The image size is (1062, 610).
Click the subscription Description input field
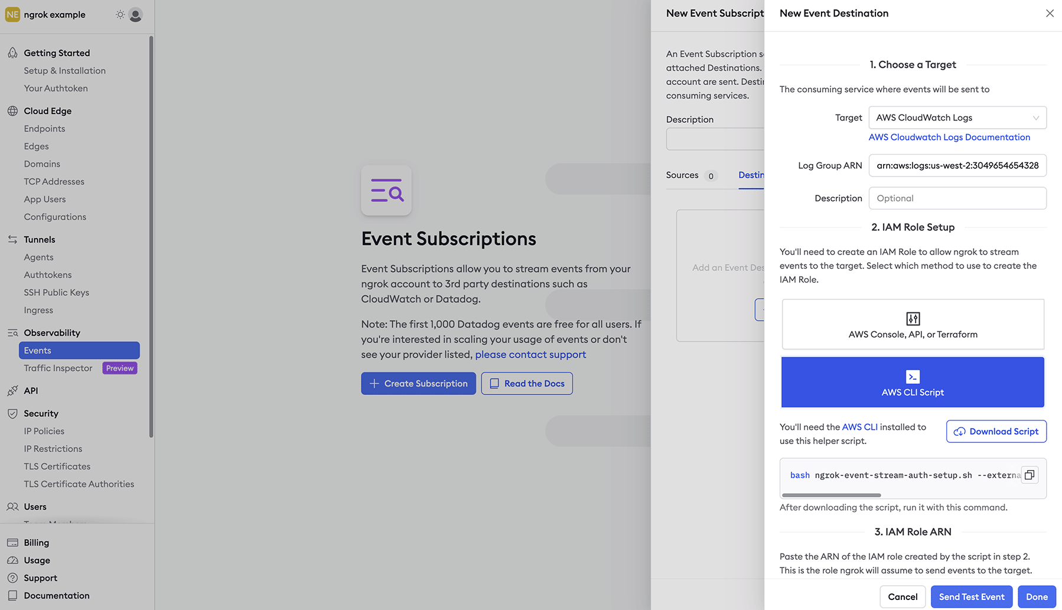[x=715, y=139]
